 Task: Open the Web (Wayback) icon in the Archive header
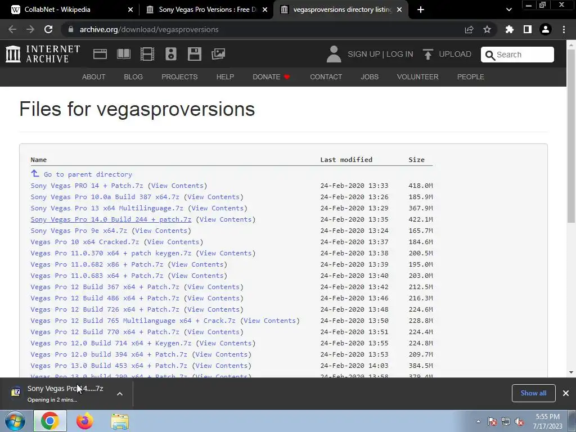[100, 54]
